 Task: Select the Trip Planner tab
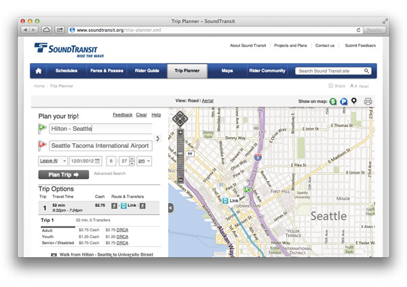tap(187, 71)
